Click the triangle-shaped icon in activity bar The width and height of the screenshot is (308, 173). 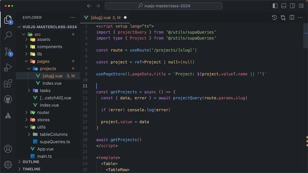[8, 115]
